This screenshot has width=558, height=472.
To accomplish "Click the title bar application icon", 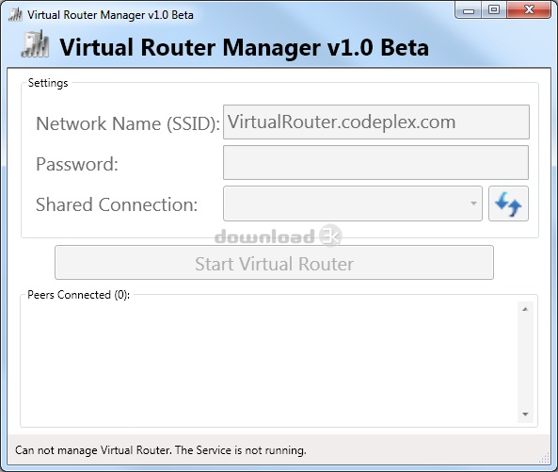I will pos(15,14).
